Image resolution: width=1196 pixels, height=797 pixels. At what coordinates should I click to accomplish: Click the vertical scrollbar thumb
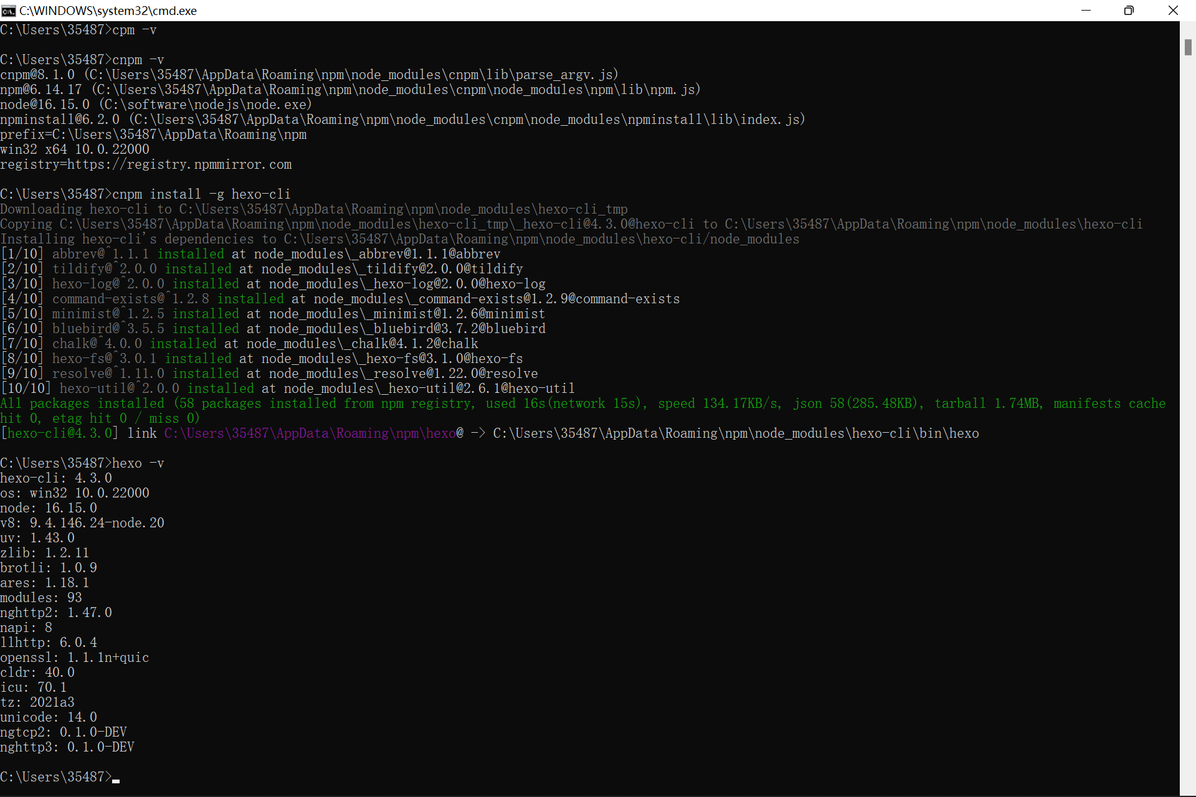tap(1188, 47)
